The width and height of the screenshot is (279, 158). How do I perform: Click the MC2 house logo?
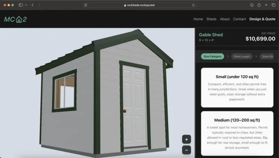click(x=15, y=19)
